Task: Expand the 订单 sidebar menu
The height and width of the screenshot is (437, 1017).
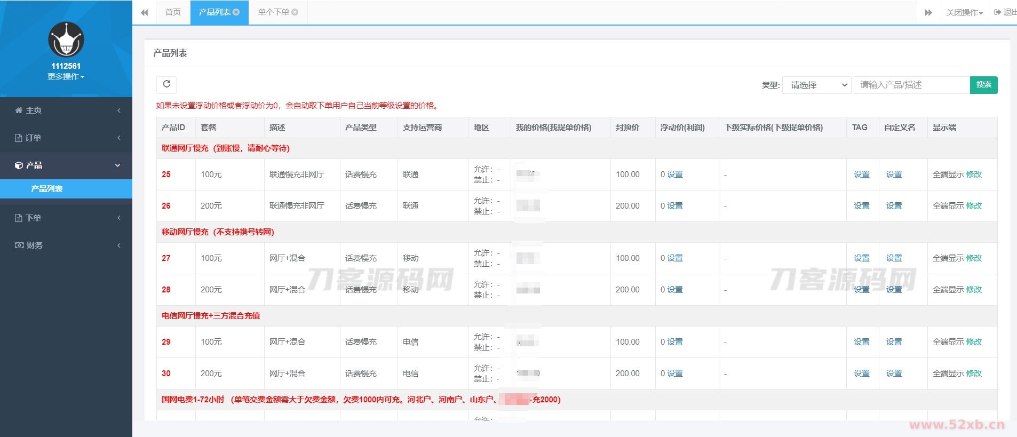Action: tap(66, 138)
